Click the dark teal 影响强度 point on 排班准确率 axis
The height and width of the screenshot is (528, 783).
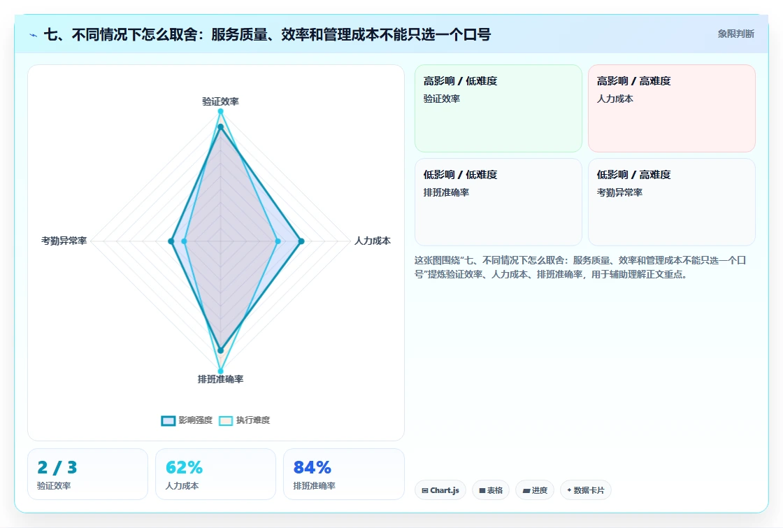click(x=220, y=350)
